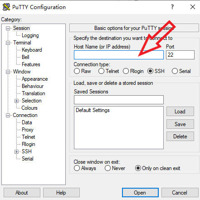Click the PuTTY title bar icon

click(x=6, y=7)
